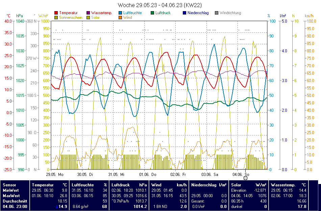
Task: Click the 01.06. Do date label
Action: click(148, 175)
